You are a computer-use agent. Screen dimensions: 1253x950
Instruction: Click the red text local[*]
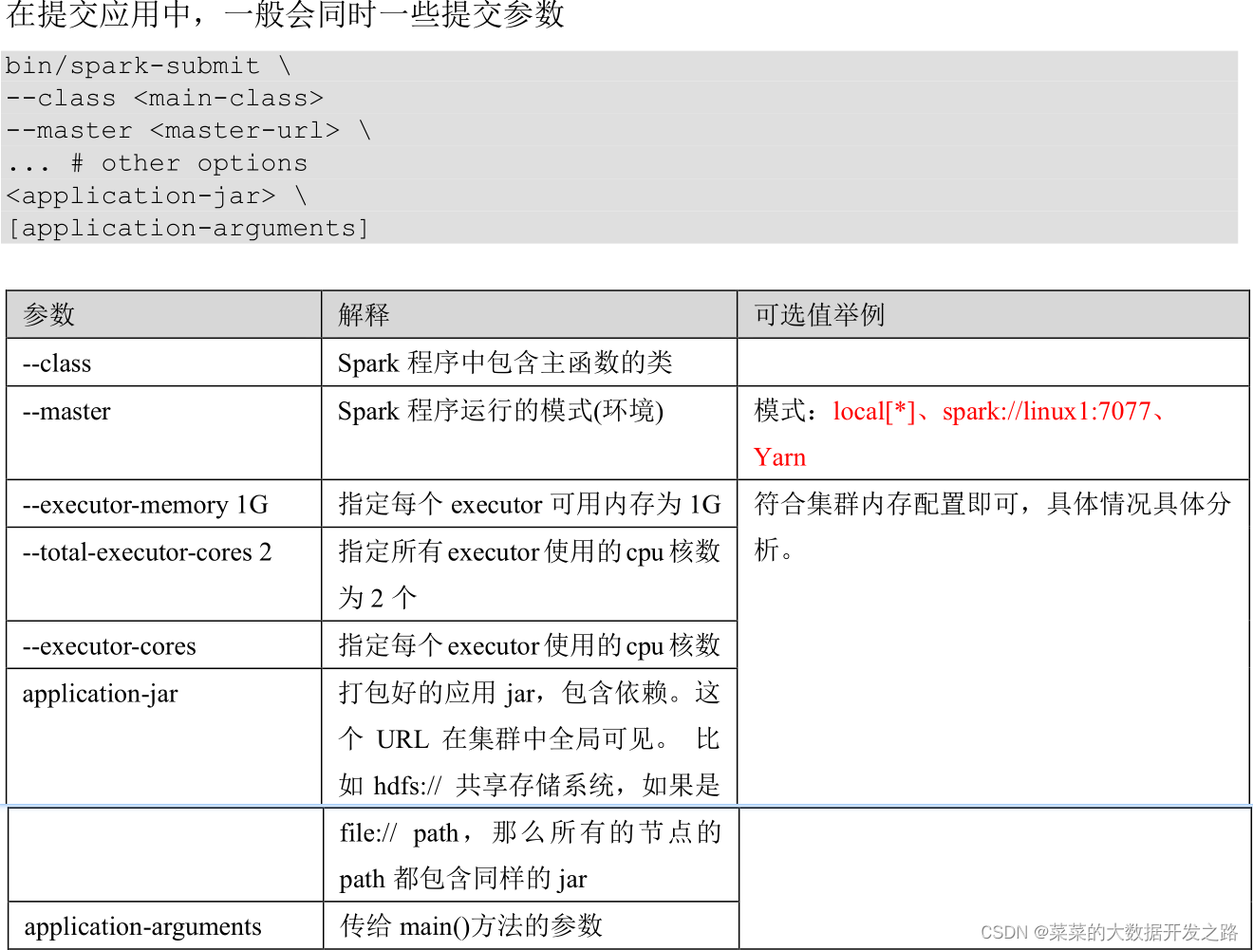click(874, 411)
